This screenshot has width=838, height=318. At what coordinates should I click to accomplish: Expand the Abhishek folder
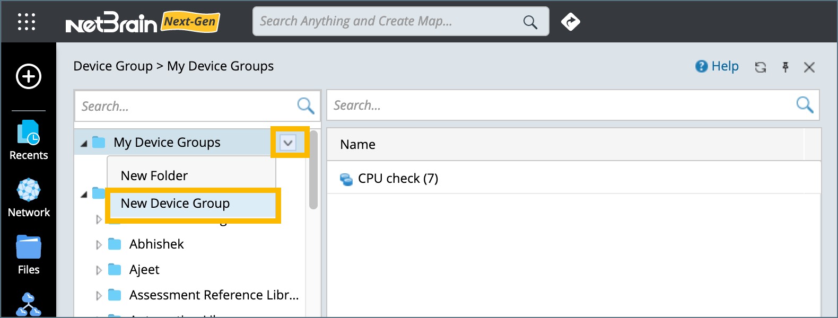tap(99, 245)
